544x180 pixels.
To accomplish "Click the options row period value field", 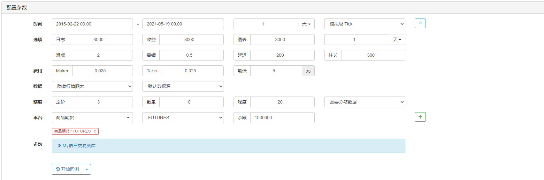I will pos(356,40).
